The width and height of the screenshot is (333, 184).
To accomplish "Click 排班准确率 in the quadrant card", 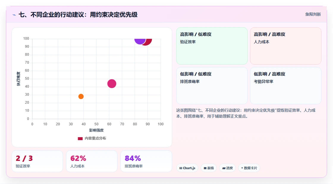I will (x=190, y=81).
